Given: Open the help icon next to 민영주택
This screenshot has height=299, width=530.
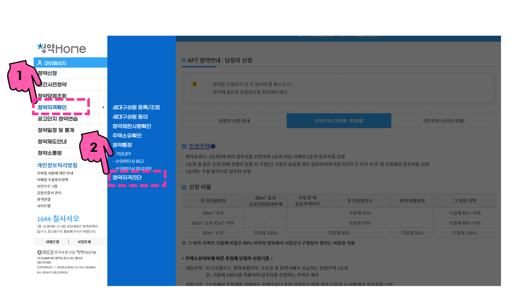Looking at the screenshot, I should pyautogui.click(x=213, y=145).
